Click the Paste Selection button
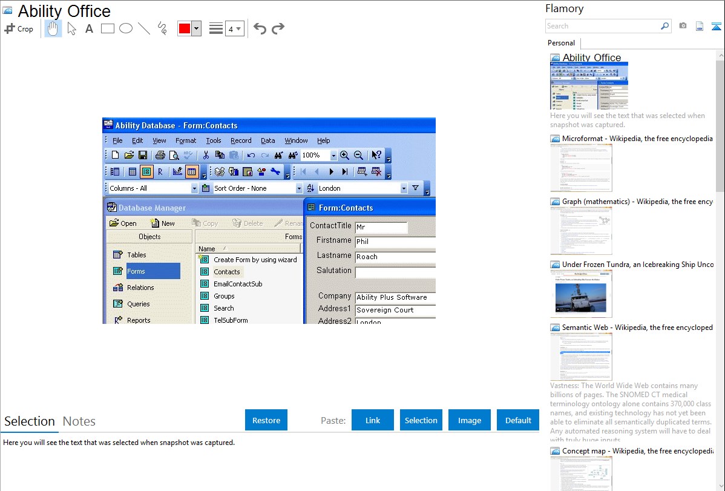The width and height of the screenshot is (725, 491). 421,420
